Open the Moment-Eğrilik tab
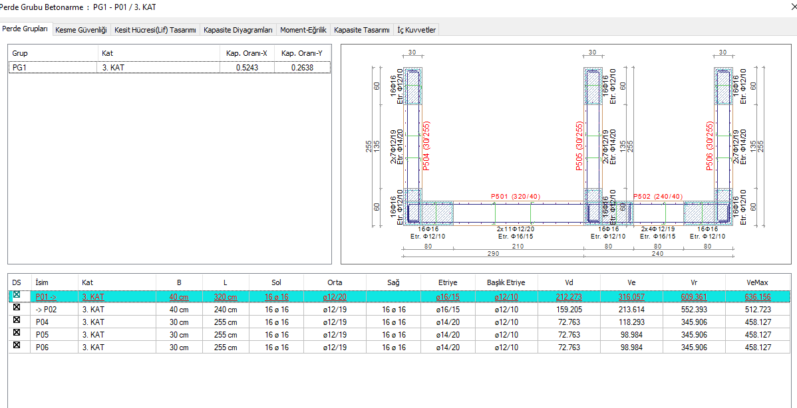Image resolution: width=797 pixels, height=408 pixels. (x=303, y=30)
